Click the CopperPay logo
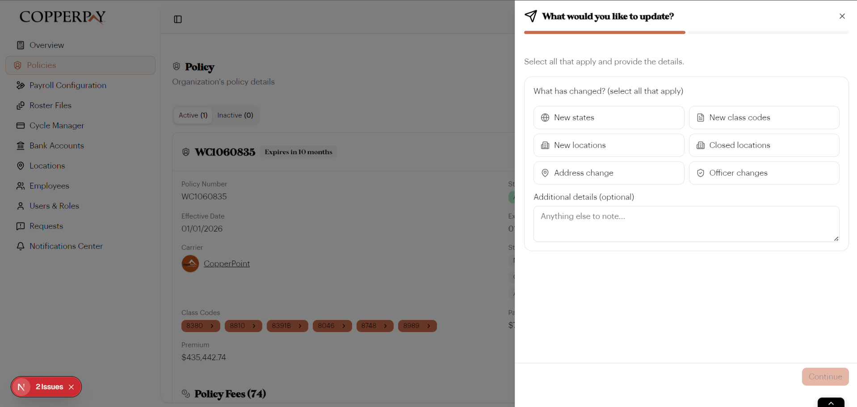 point(62,17)
